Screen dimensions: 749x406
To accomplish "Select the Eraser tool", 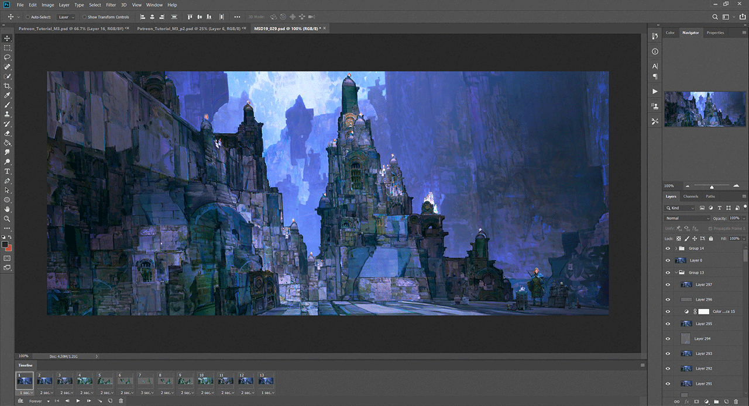I will tap(7, 133).
